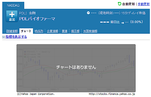Click the 前日比 label
The height and width of the screenshot is (97, 151).
[x=115, y=22]
